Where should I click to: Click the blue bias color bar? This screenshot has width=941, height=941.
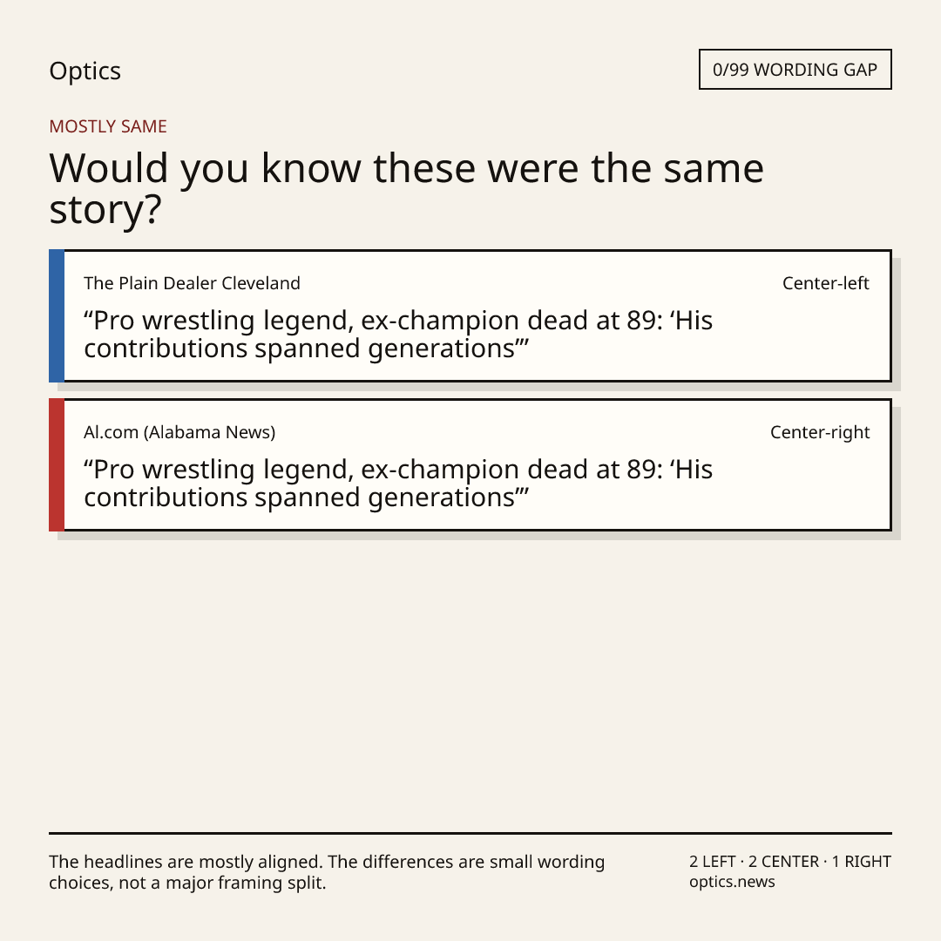click(57, 315)
